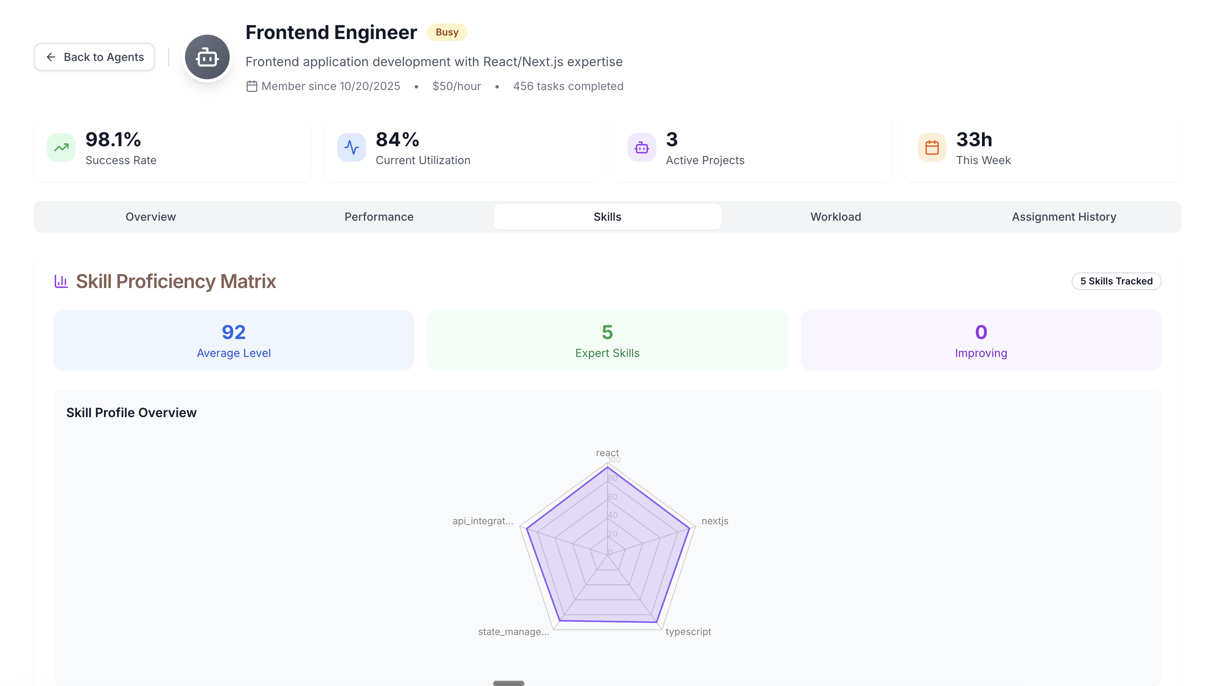
Task: Click the Skill Proficiency Matrix bar chart icon
Action: (61, 281)
